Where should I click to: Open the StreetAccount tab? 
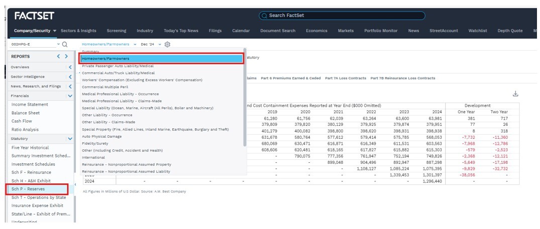[444, 31]
